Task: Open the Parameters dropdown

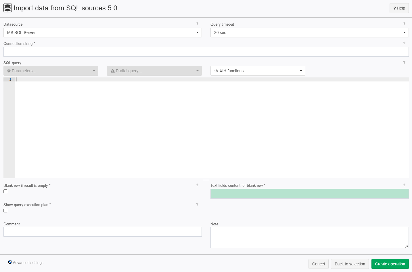Action: pos(51,71)
